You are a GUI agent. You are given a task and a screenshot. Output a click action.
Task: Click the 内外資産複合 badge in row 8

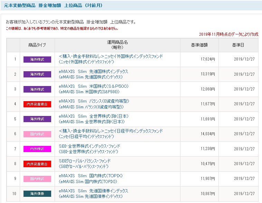[37, 164]
